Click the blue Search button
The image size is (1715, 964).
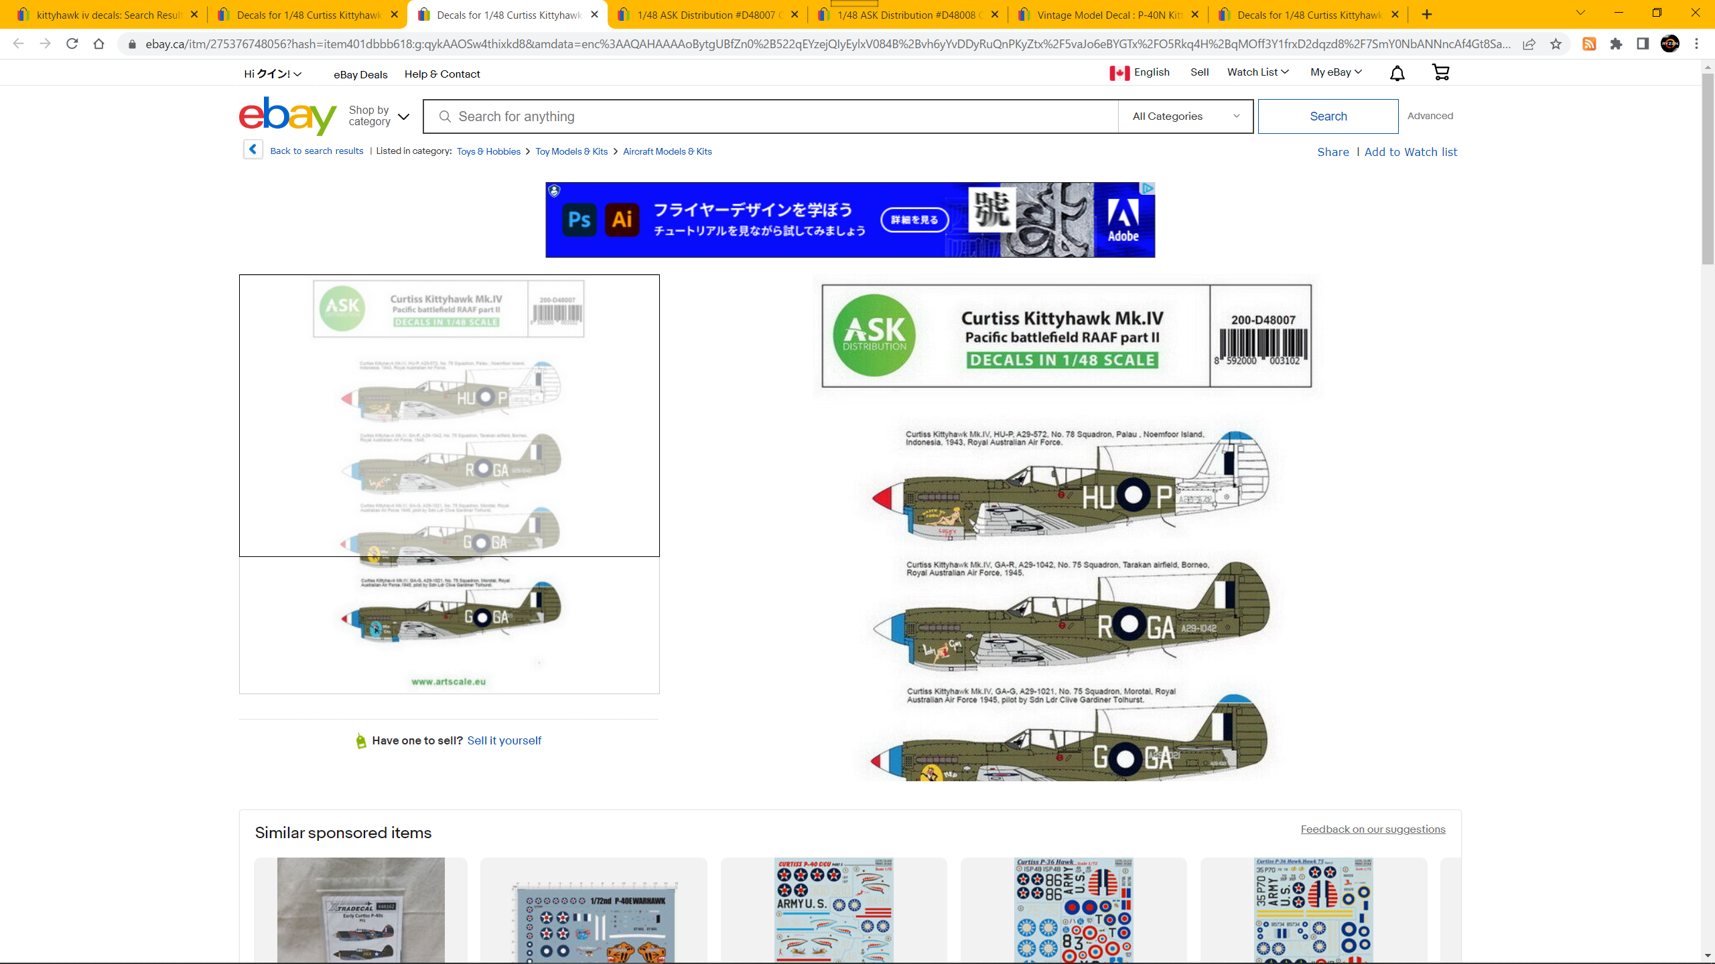(x=1328, y=116)
